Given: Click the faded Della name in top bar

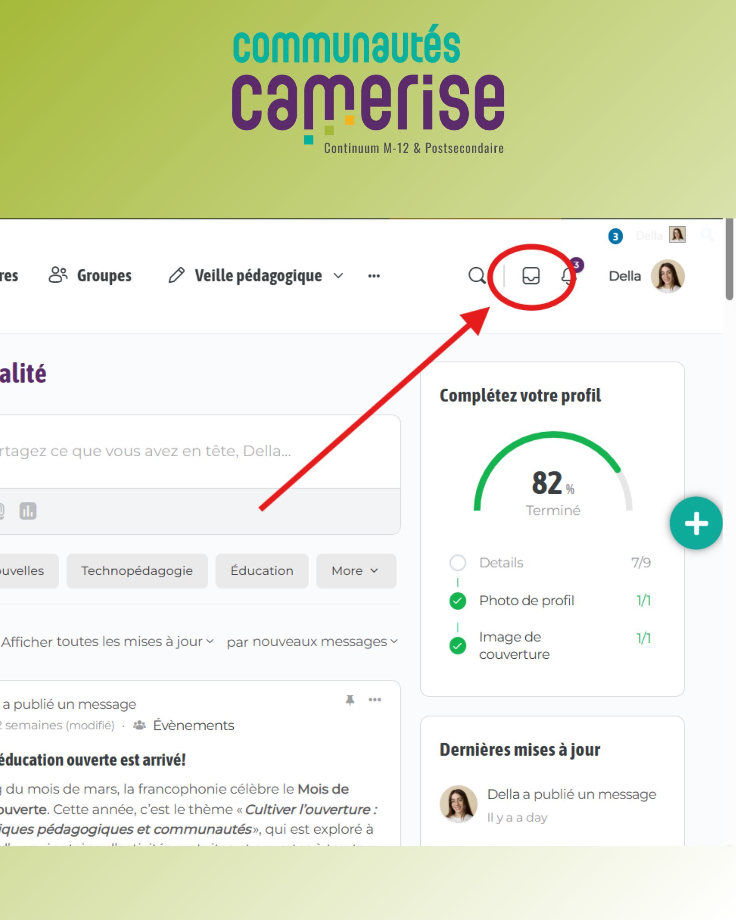Looking at the screenshot, I should (x=649, y=236).
